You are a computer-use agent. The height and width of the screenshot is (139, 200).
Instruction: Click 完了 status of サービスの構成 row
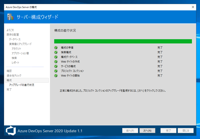pyautogui.click(x=160, y=66)
